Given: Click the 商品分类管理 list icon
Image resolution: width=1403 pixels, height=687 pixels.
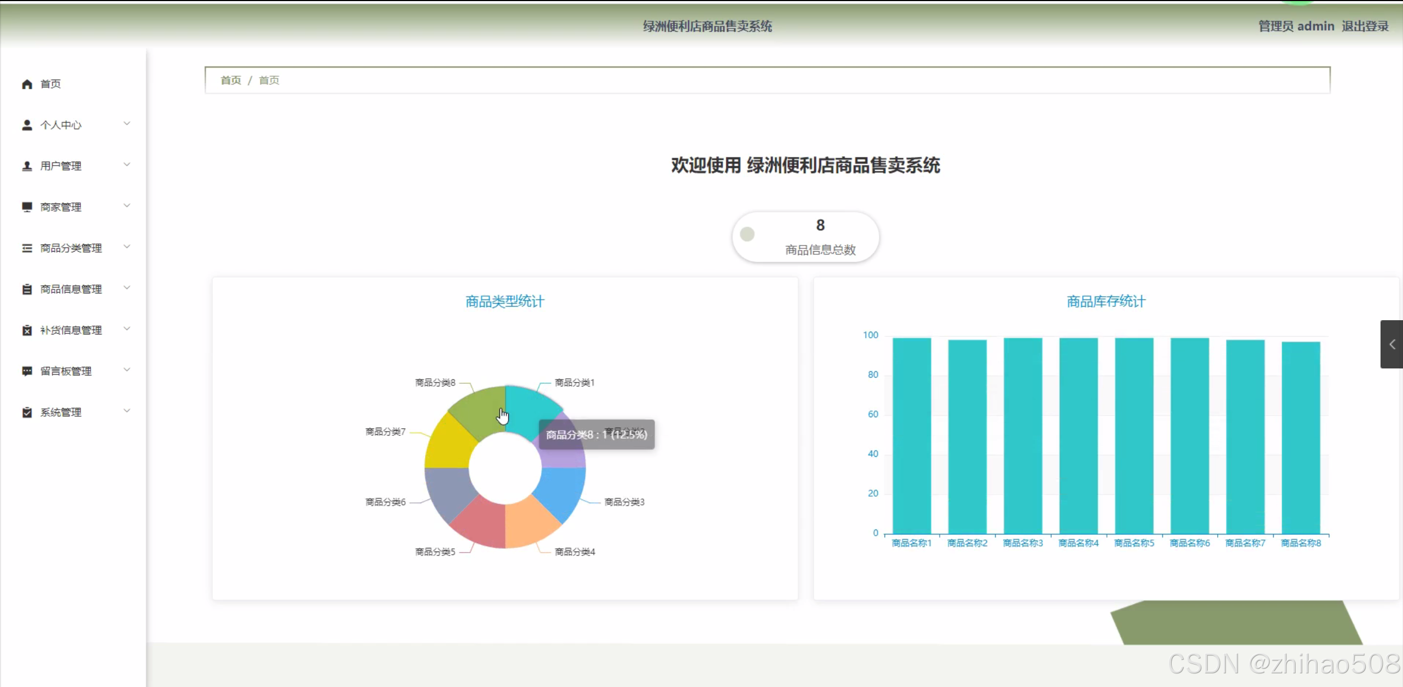Looking at the screenshot, I should (x=27, y=248).
